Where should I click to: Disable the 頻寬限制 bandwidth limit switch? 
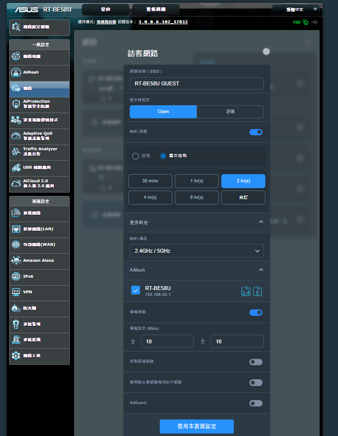coord(256,312)
